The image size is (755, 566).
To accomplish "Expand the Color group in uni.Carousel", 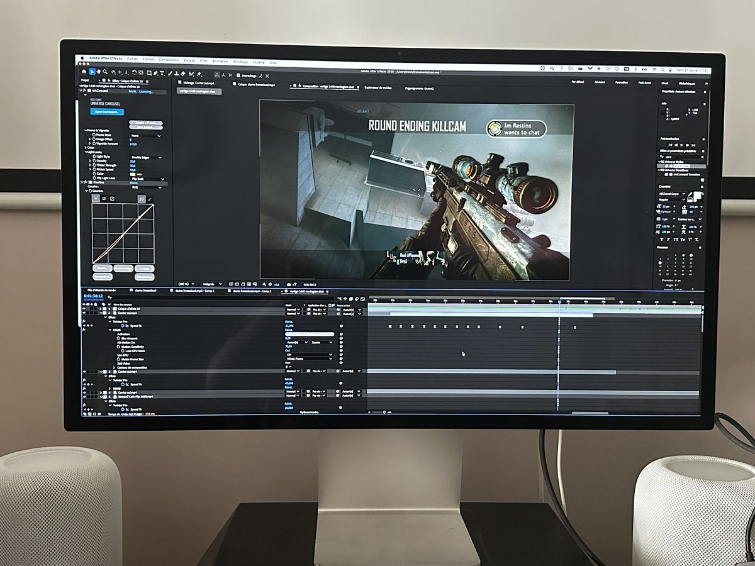I will tap(86, 147).
